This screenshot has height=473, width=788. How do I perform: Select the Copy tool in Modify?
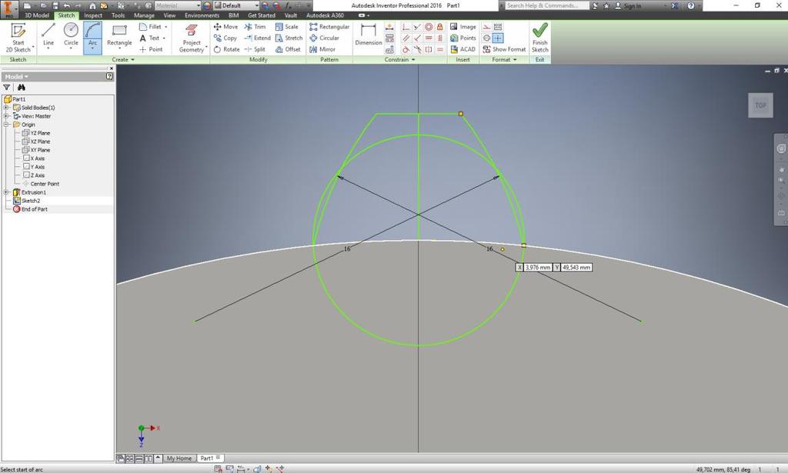point(225,38)
